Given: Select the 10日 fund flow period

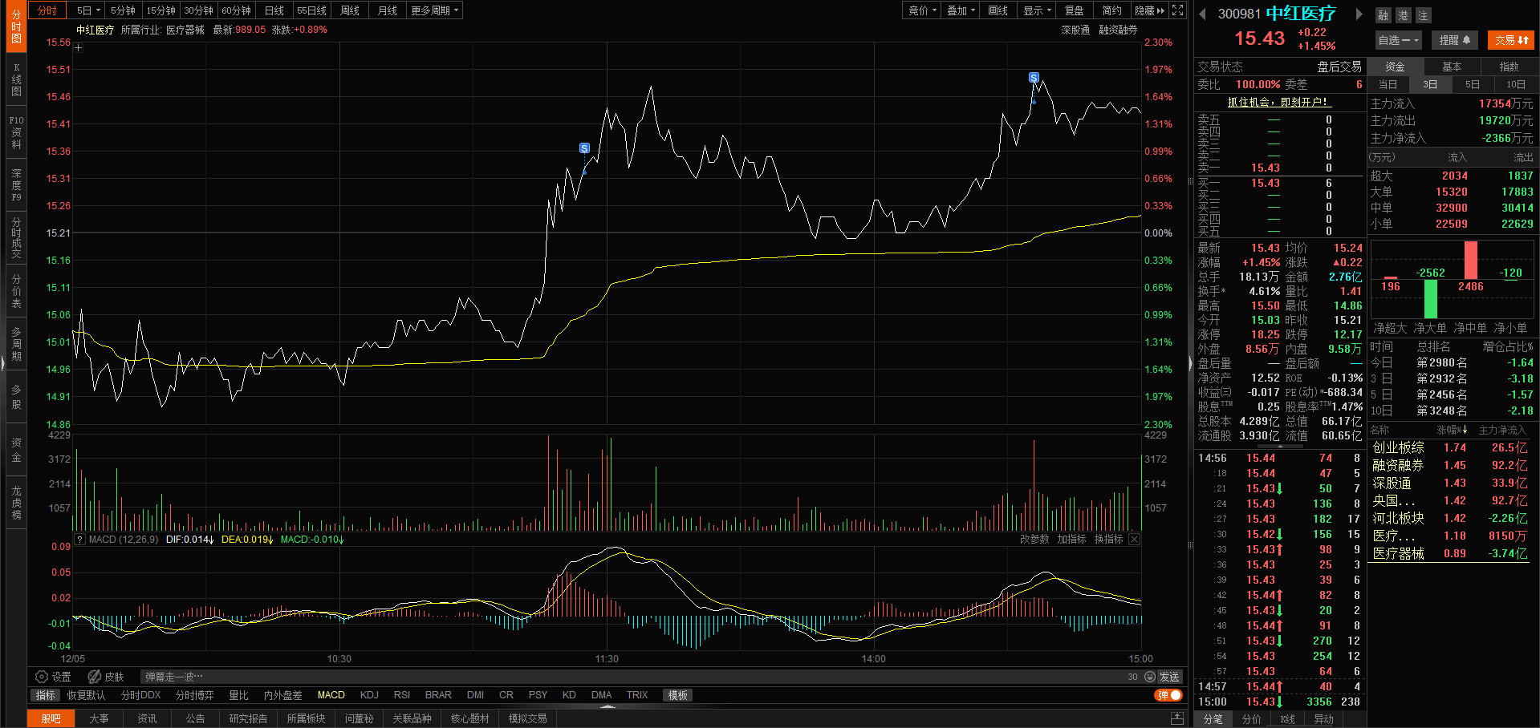Looking at the screenshot, I should 1516,84.
